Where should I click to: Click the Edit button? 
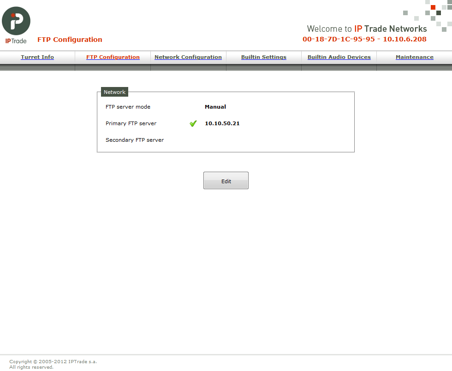coord(226,180)
